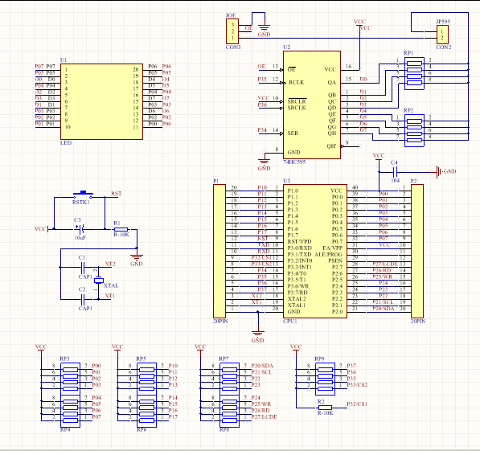The height and width of the screenshot is (451, 480).
Task: Click the VCC power port above RP9
Action: [296, 349]
